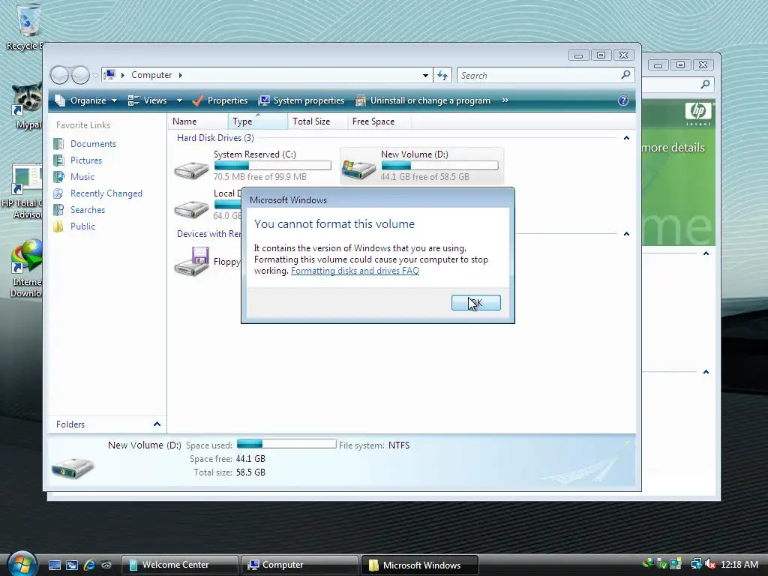Open the Windows Start orb
The image size is (768, 576).
[22, 564]
